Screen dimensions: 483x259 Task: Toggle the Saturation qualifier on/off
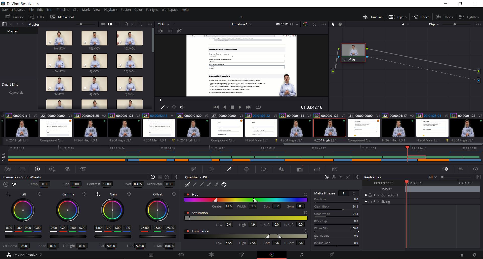point(187,213)
